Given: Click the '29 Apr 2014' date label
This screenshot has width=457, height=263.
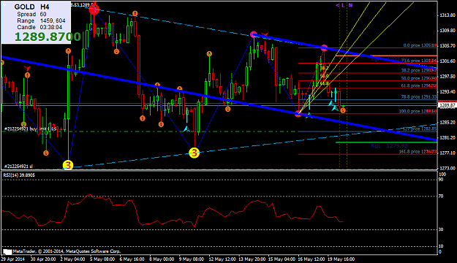Looking at the screenshot, I should 13,259.
